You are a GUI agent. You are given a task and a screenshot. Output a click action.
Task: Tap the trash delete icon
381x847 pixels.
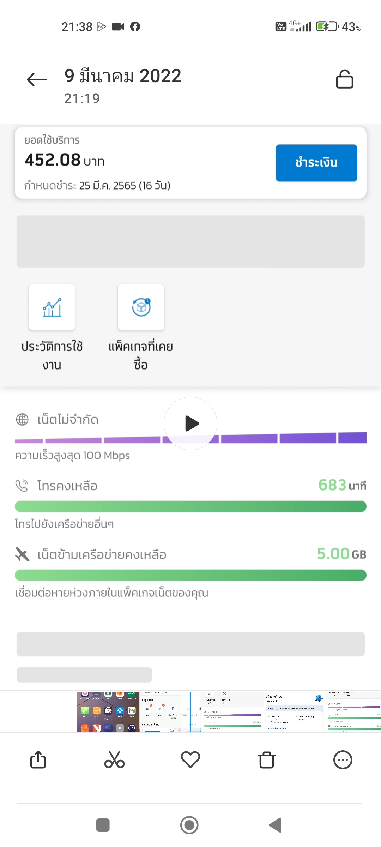(x=267, y=760)
